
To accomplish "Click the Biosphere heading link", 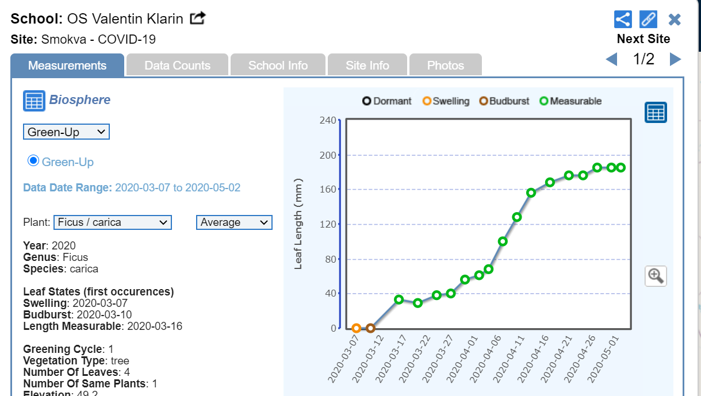I will click(79, 100).
